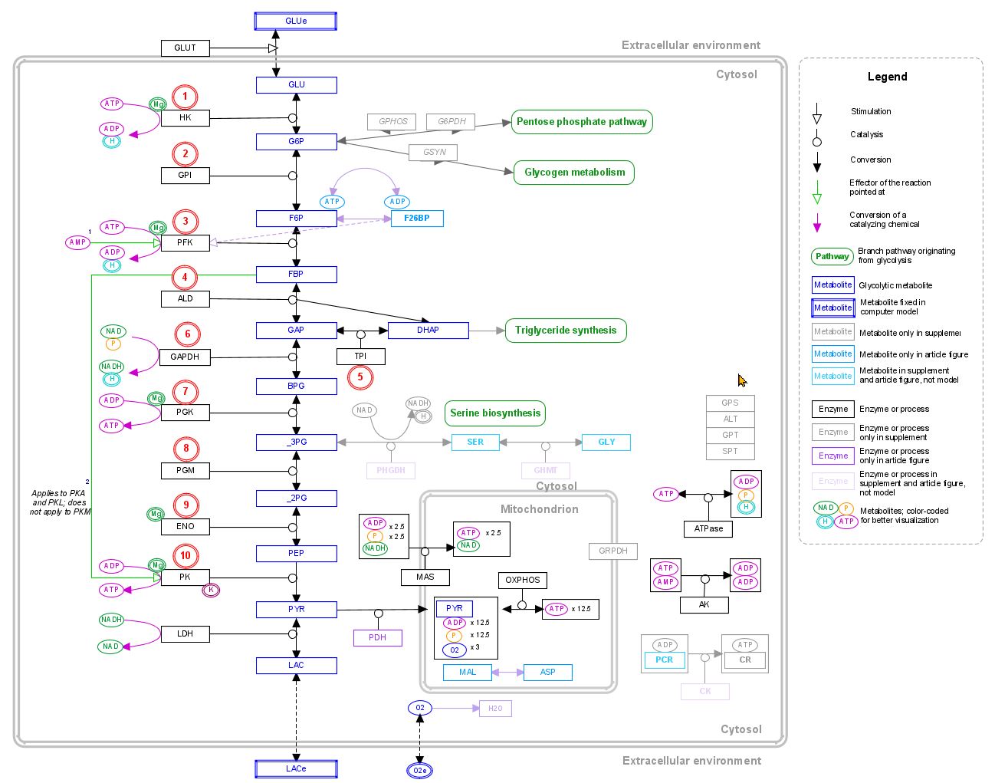Click the GLUe metabolite box
Screen dimensions: 995x783
(296, 21)
